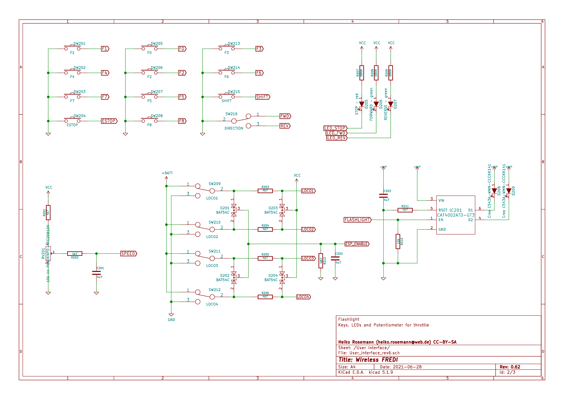Select the D206 FORWARD green LED symbol

(376, 104)
